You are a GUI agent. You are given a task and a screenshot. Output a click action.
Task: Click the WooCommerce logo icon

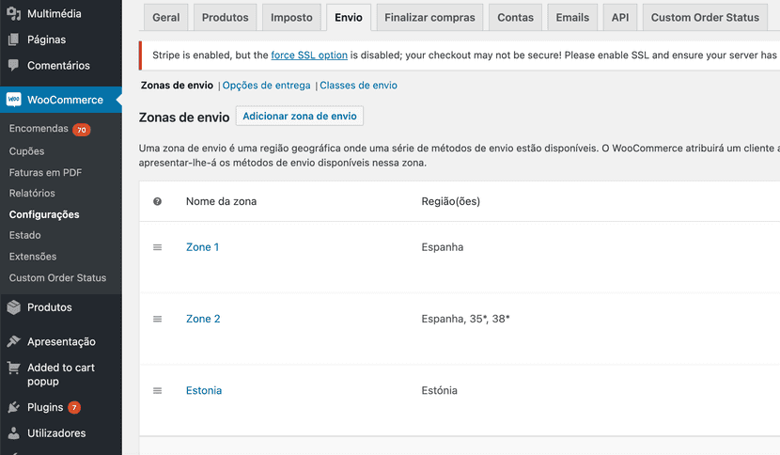(x=14, y=100)
